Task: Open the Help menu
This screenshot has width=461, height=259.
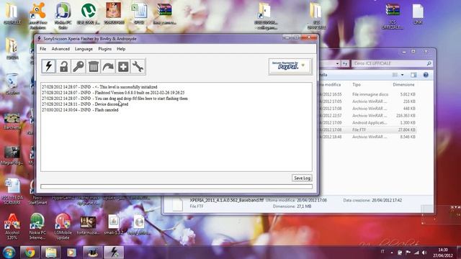Action: click(x=121, y=49)
